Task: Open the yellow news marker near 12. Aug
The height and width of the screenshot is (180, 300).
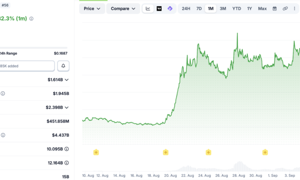Action: coord(96,152)
